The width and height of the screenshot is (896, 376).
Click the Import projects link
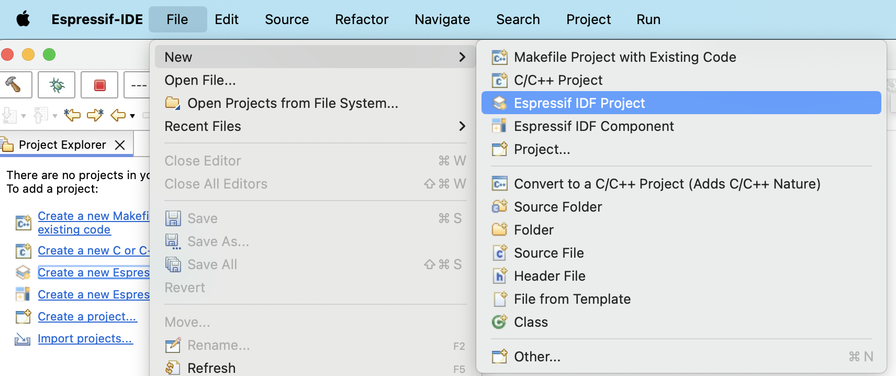85,339
